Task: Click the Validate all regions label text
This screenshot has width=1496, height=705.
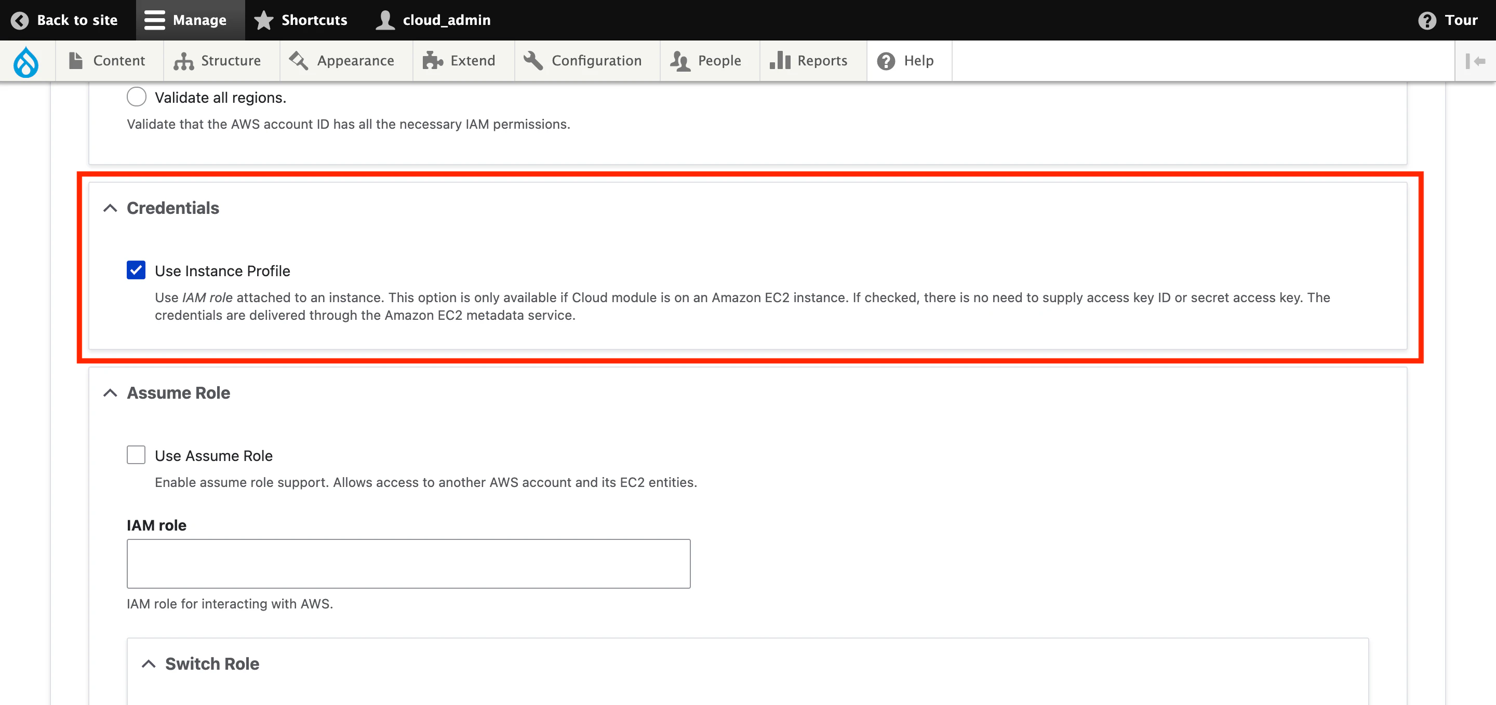Action: [221, 98]
